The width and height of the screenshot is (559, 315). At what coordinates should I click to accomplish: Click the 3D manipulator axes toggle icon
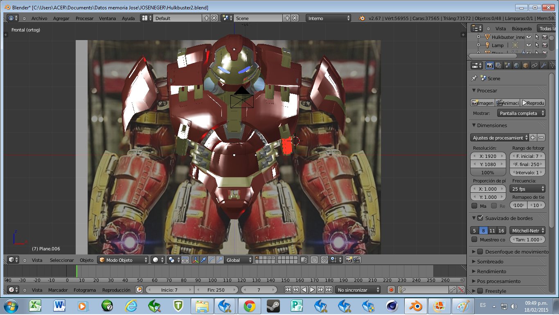point(195,260)
